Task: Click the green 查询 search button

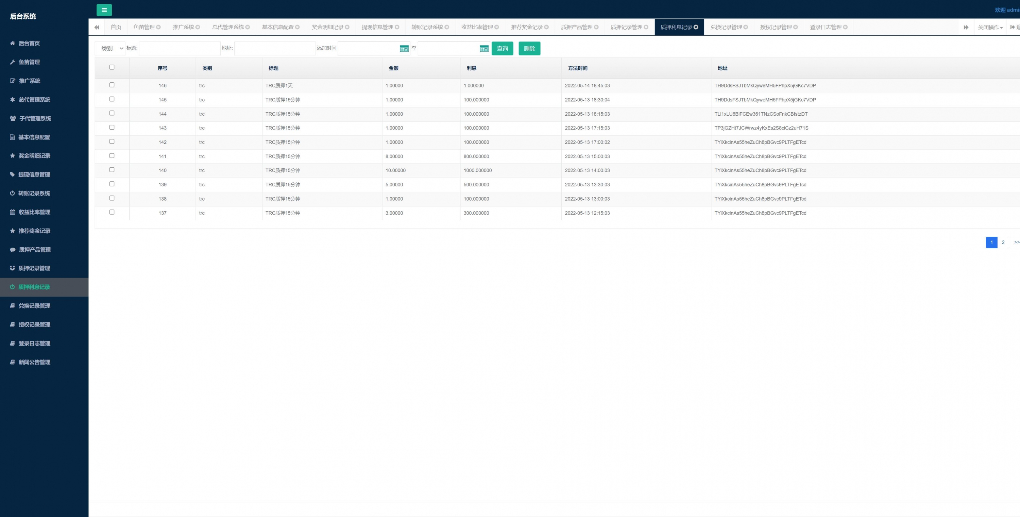Action: point(502,48)
